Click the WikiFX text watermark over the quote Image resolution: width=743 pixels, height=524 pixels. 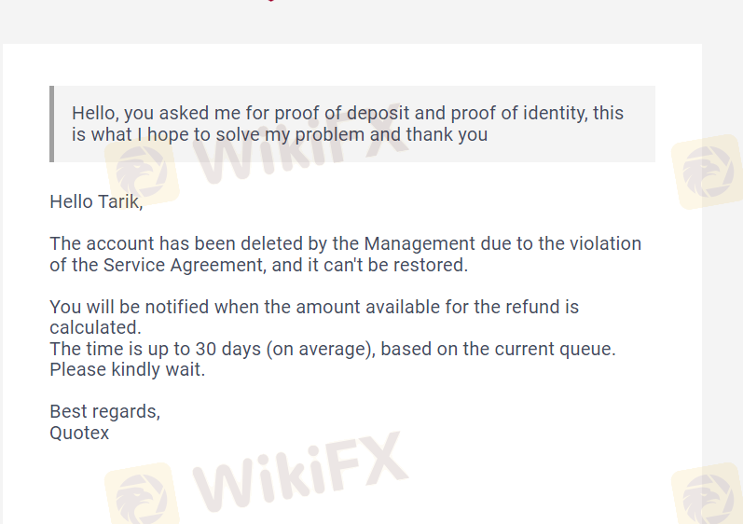[301, 142]
